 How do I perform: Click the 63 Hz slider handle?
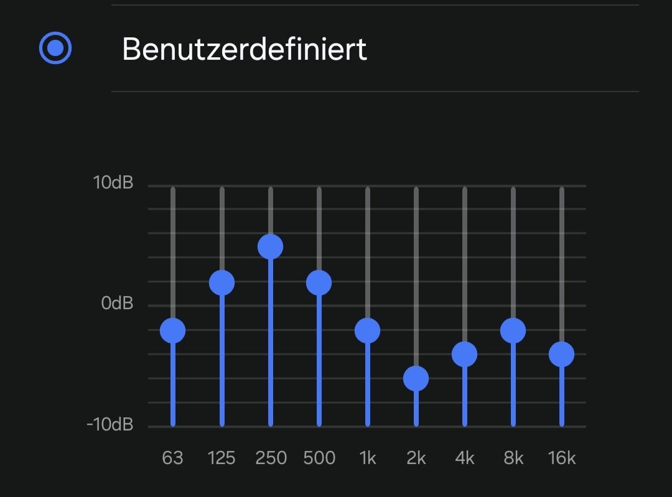coord(173,330)
